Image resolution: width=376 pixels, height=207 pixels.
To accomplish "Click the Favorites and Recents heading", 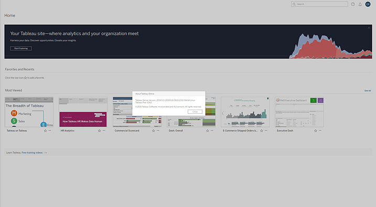I will [19, 69].
